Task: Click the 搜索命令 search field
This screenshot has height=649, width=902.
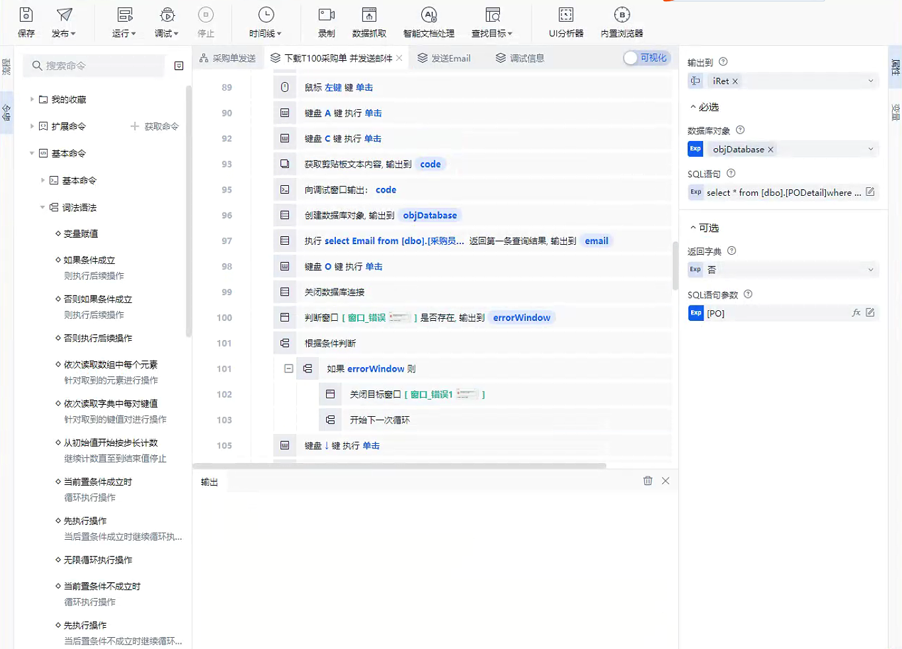Action: pos(95,65)
